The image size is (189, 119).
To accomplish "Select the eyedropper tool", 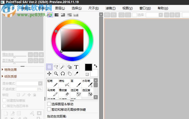I will (76, 73).
